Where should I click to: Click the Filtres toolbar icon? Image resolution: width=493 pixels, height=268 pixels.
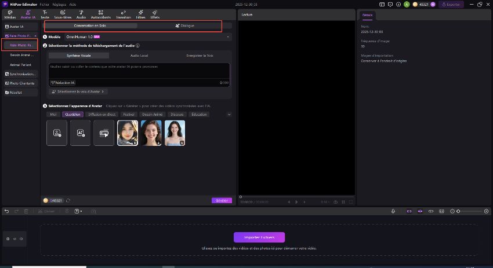pos(140,14)
